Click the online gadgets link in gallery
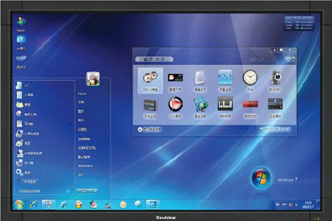Screen dimensions: 332x221 pos(275,129)
